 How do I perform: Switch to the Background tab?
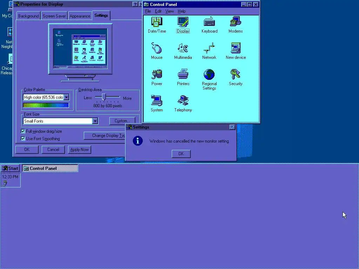[x=28, y=16]
